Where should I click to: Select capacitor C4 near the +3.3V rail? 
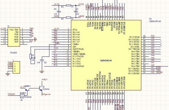(59, 11)
